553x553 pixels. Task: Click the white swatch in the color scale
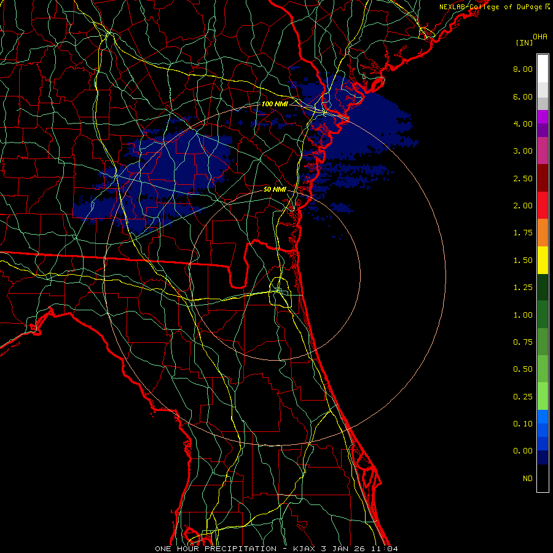tap(543, 69)
